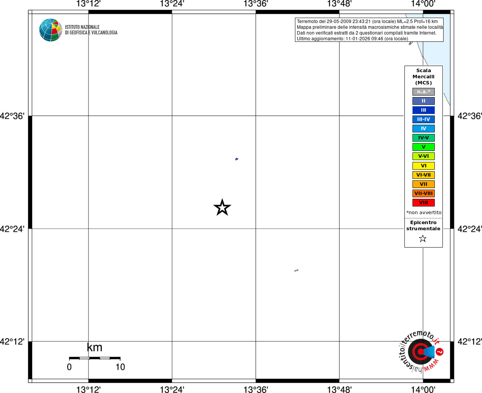Click the 'km' scale unit label
Viewport: 482px width, 393px height.
point(94,347)
